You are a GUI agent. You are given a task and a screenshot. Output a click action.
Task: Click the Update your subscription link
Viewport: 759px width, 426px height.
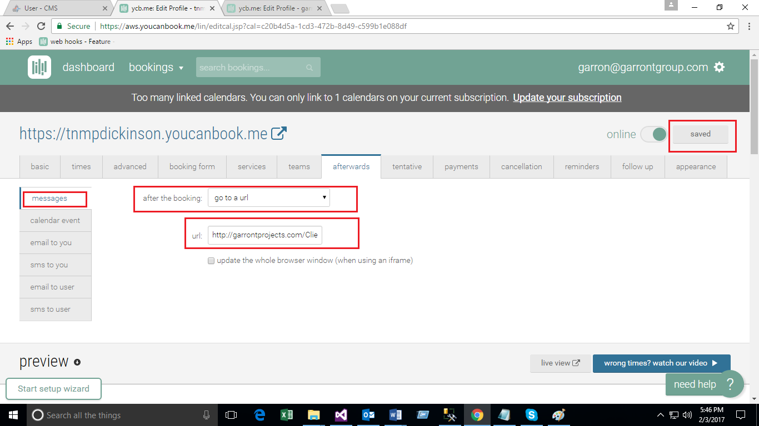567,98
